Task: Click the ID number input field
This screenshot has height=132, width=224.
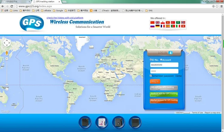Action: [x=164, y=65]
